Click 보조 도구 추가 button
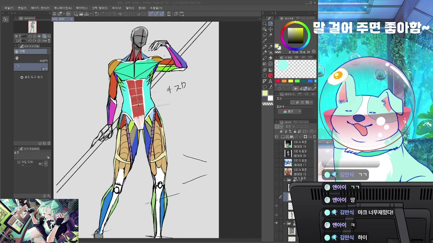 pyautogui.click(x=31, y=77)
